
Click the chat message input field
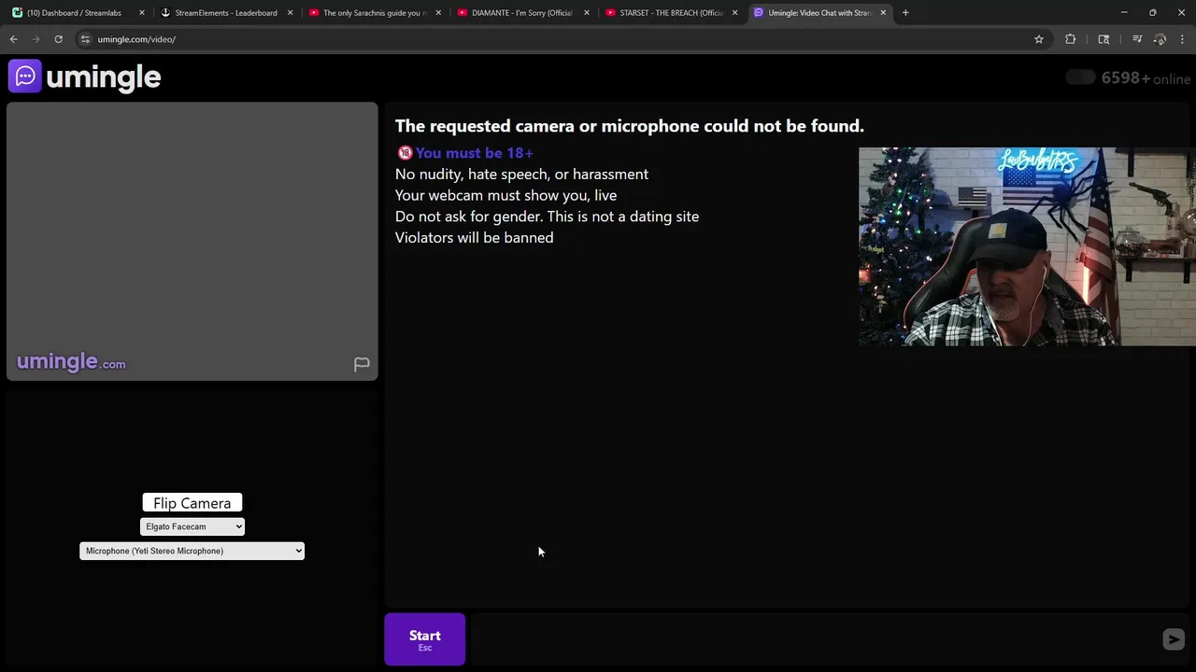(813, 639)
